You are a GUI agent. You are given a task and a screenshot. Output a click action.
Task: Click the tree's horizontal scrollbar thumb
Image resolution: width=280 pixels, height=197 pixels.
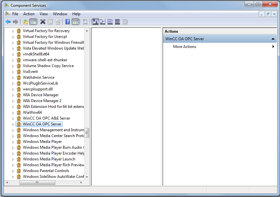tap(37, 183)
